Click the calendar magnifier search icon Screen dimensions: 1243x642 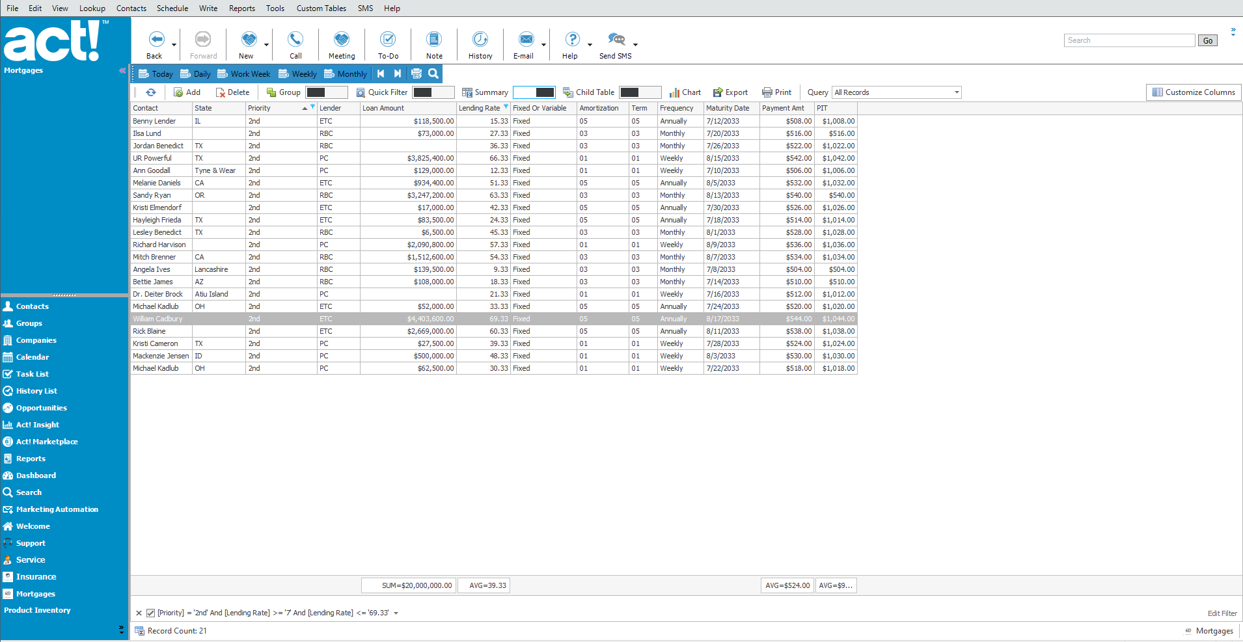coord(433,74)
